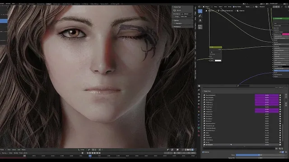Viewport: 289px width, 162px height.
Task: Open the Modifiers wrench properties tab
Action: (199, 115)
